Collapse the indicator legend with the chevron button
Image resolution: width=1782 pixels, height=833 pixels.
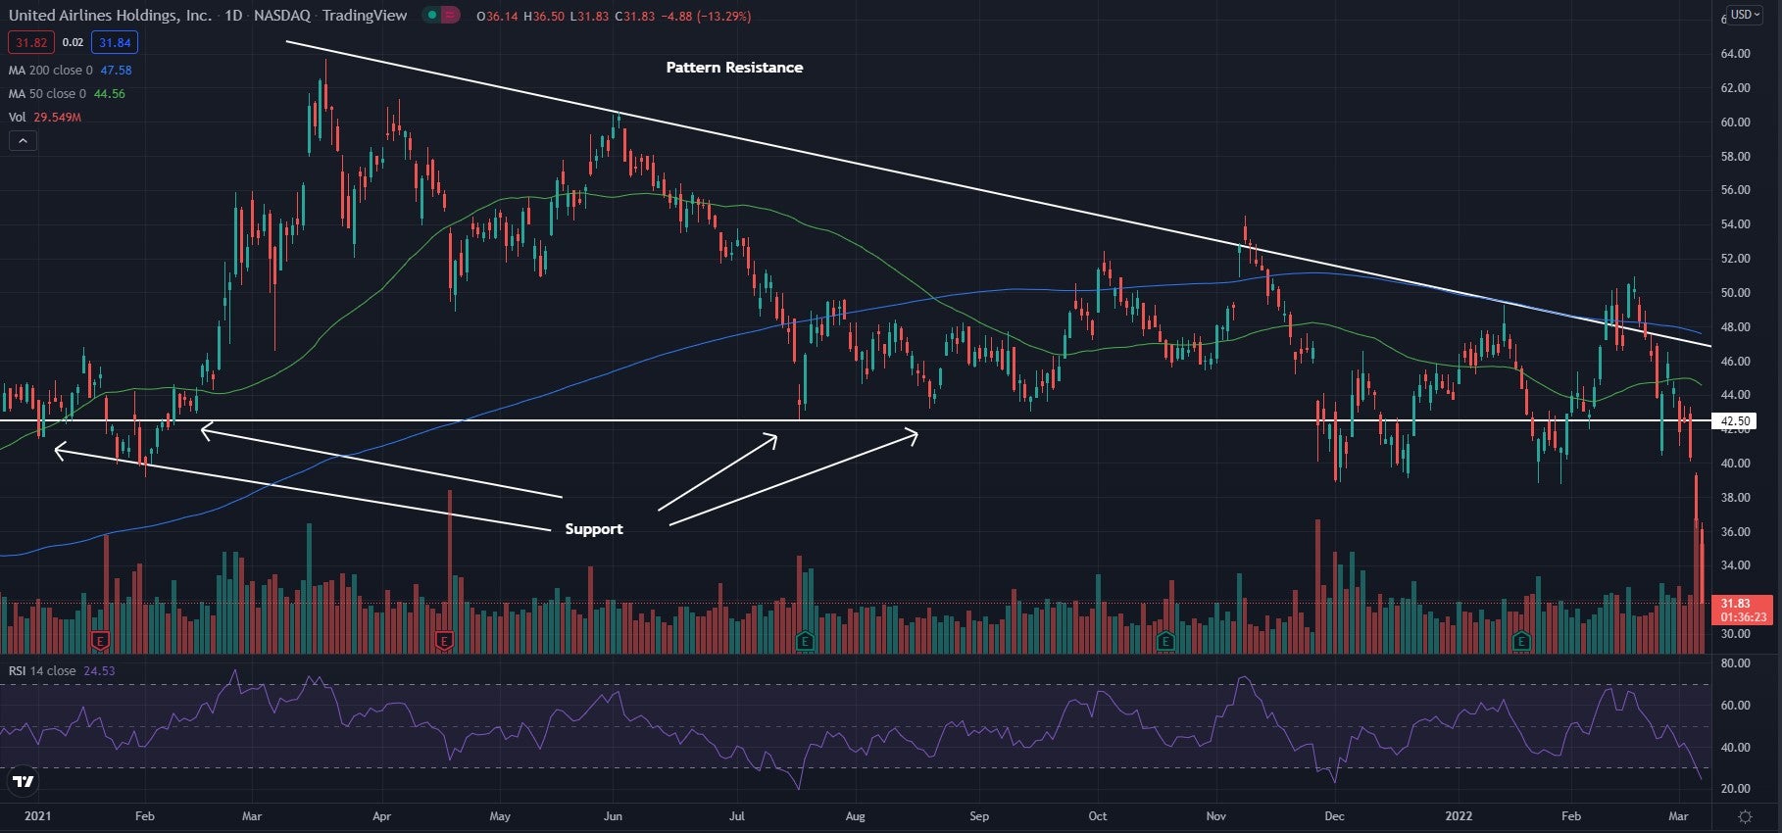pos(22,141)
